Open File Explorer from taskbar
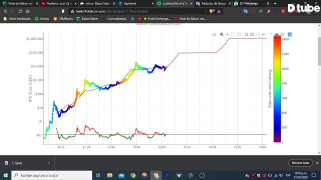This screenshot has width=321, height=180. tap(110, 175)
